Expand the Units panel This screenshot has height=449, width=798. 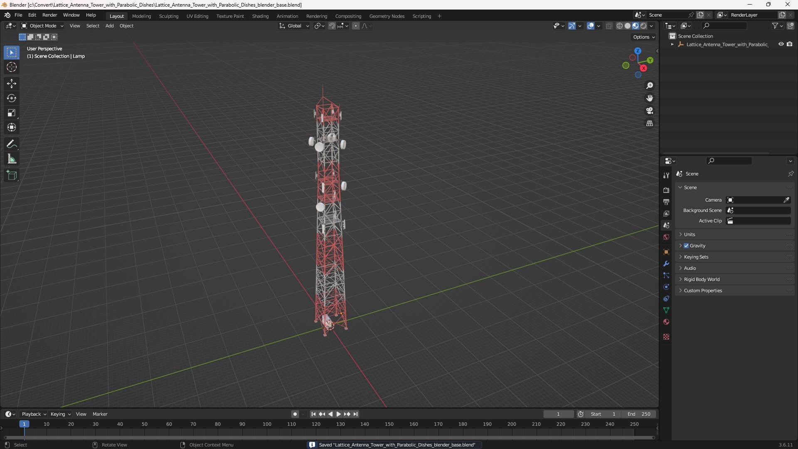pyautogui.click(x=734, y=234)
